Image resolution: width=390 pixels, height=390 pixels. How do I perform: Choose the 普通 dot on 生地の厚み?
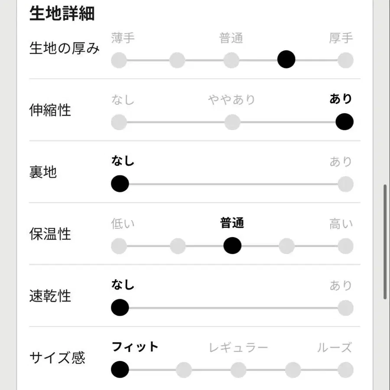[x=232, y=60]
